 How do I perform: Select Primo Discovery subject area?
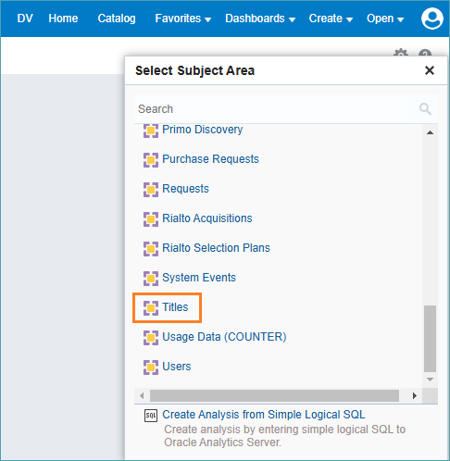pos(203,130)
